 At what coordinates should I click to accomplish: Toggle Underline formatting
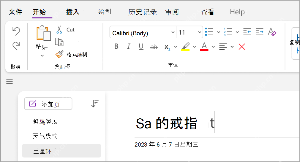(141, 47)
